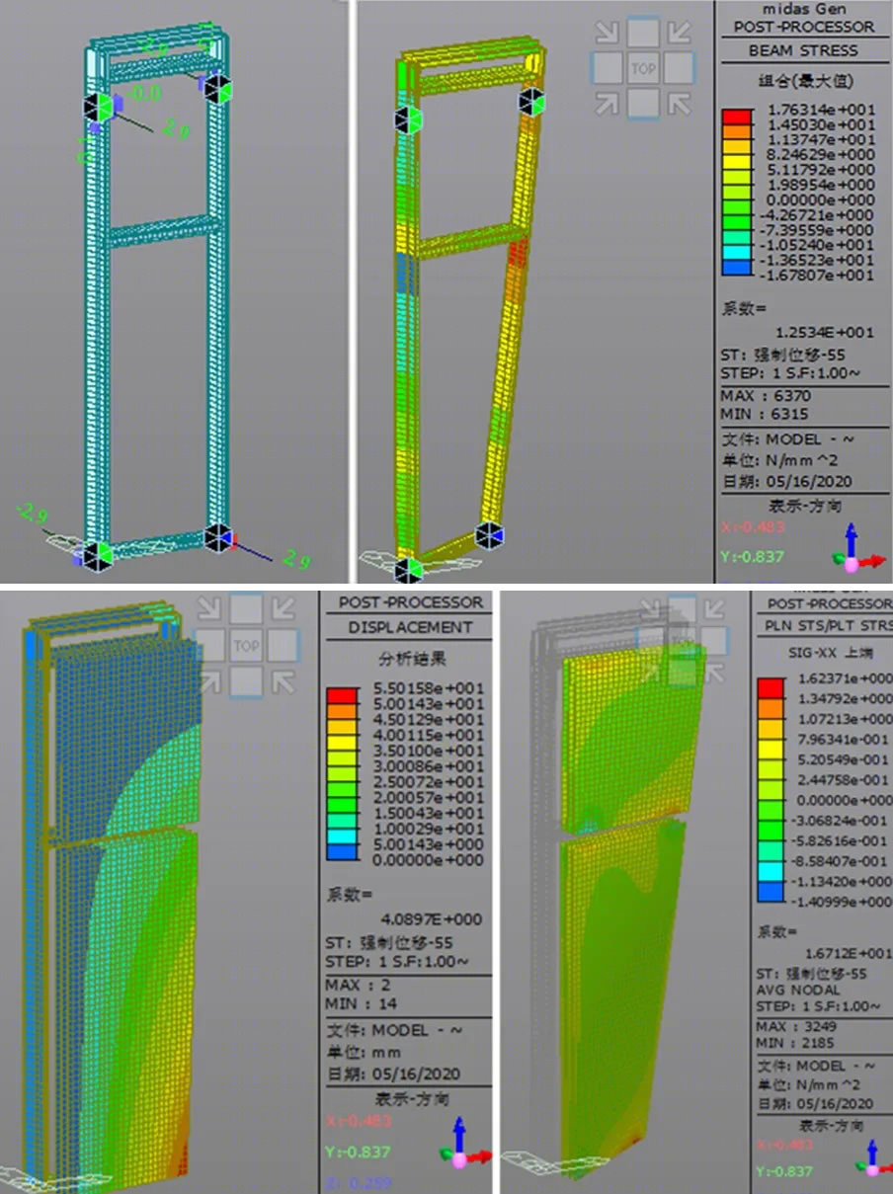Click square left of TOP in beam stress view cube

pyautogui.click(x=607, y=68)
